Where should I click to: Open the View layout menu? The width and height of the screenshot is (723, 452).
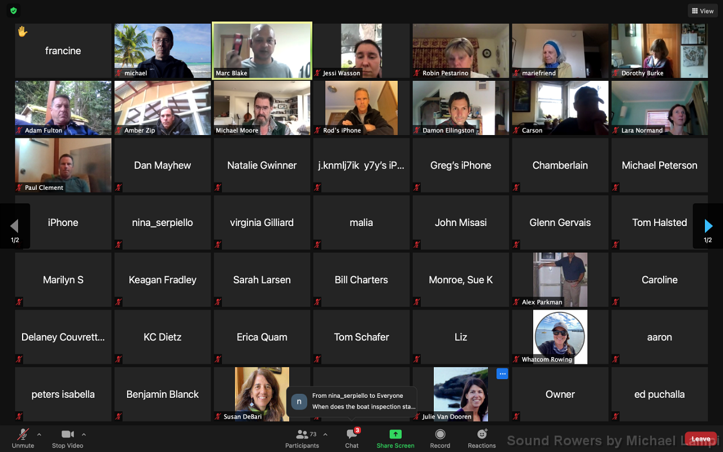[702, 11]
